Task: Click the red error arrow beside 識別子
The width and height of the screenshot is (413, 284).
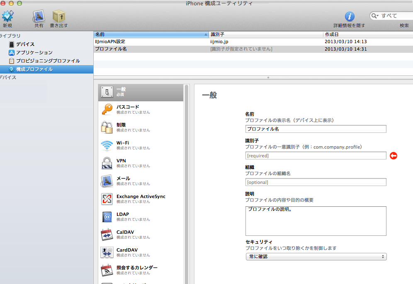Action: 394,156
